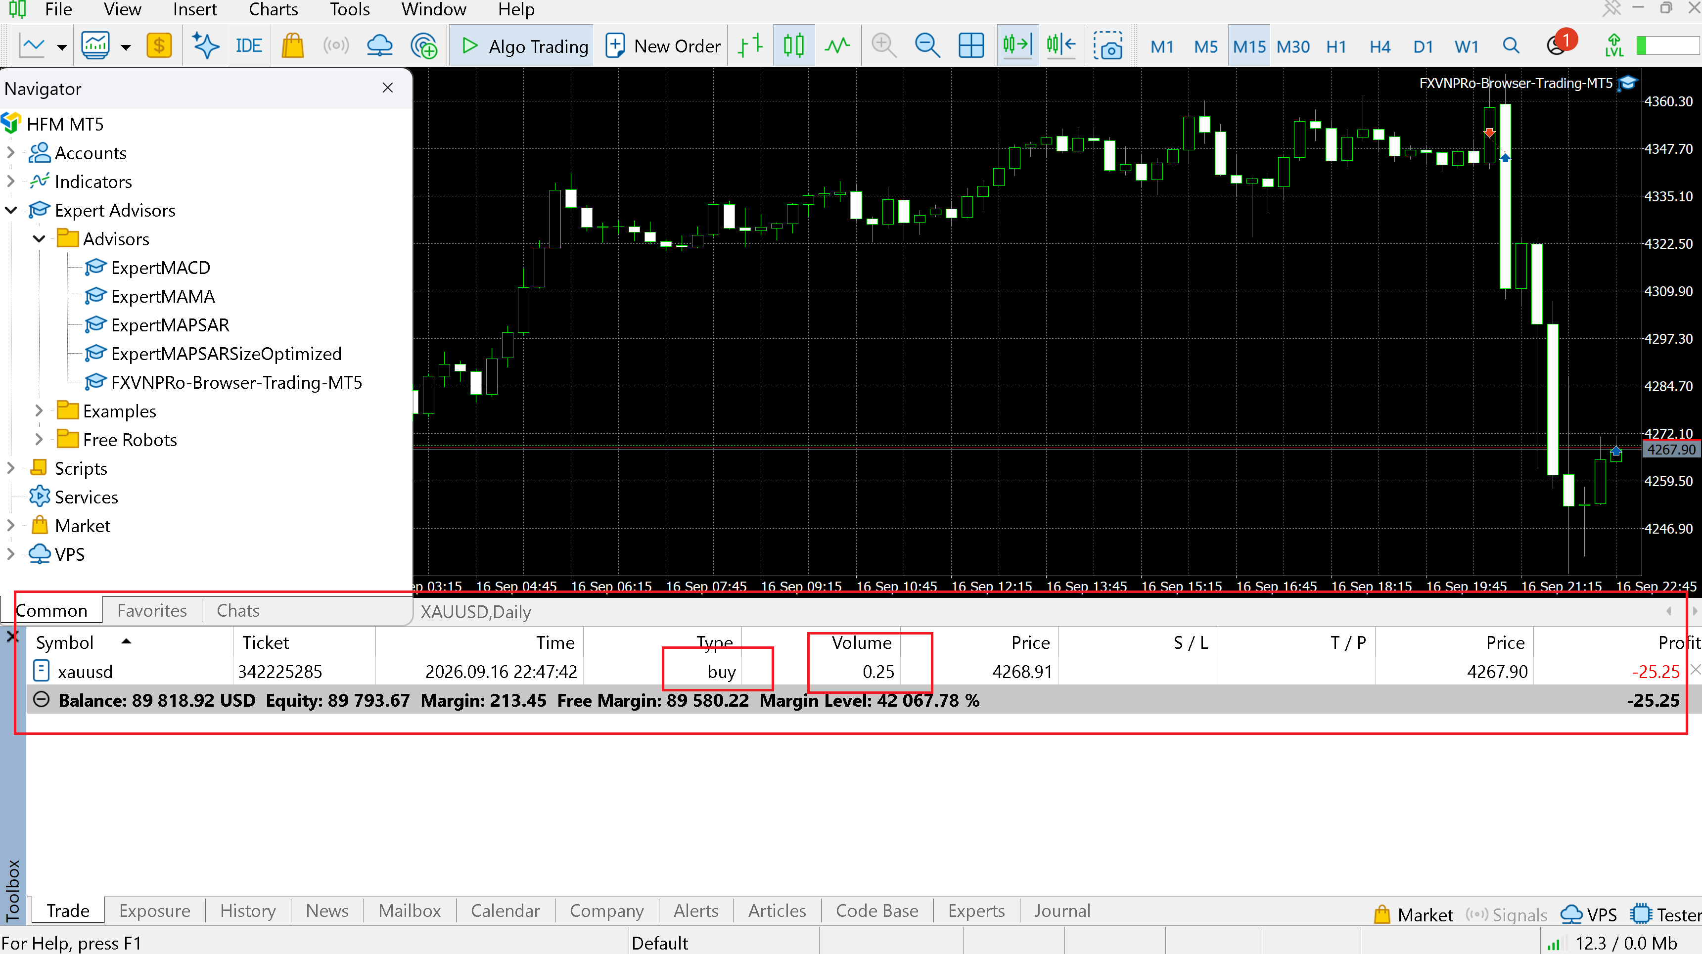This screenshot has width=1702, height=954.
Task: Expand the Indicators tree node
Action: click(10, 181)
